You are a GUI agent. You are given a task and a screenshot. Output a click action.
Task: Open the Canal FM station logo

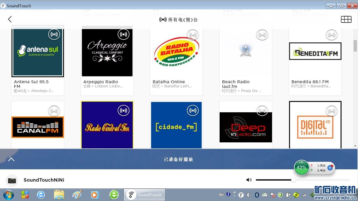click(x=38, y=127)
